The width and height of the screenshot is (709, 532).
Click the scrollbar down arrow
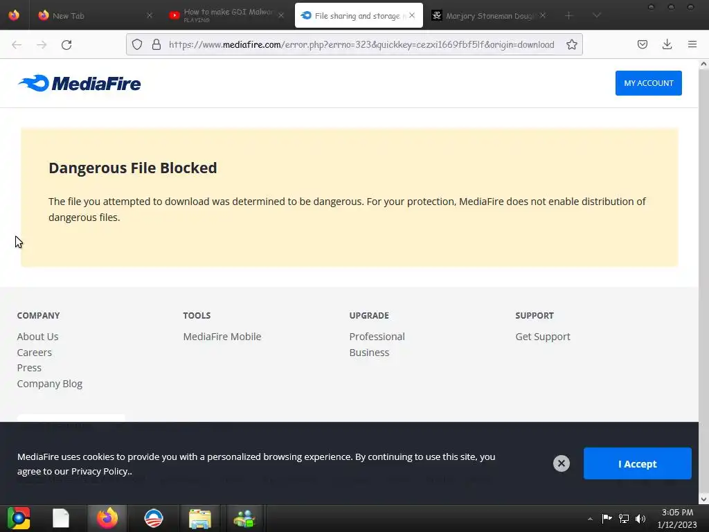pyautogui.click(x=703, y=499)
